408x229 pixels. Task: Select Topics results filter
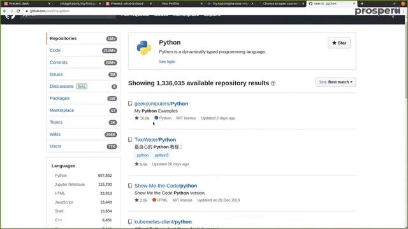click(x=84, y=122)
